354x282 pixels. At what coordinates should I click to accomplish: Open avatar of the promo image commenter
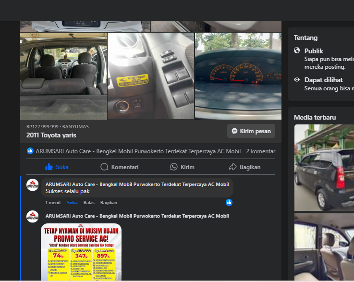pyautogui.click(x=33, y=217)
